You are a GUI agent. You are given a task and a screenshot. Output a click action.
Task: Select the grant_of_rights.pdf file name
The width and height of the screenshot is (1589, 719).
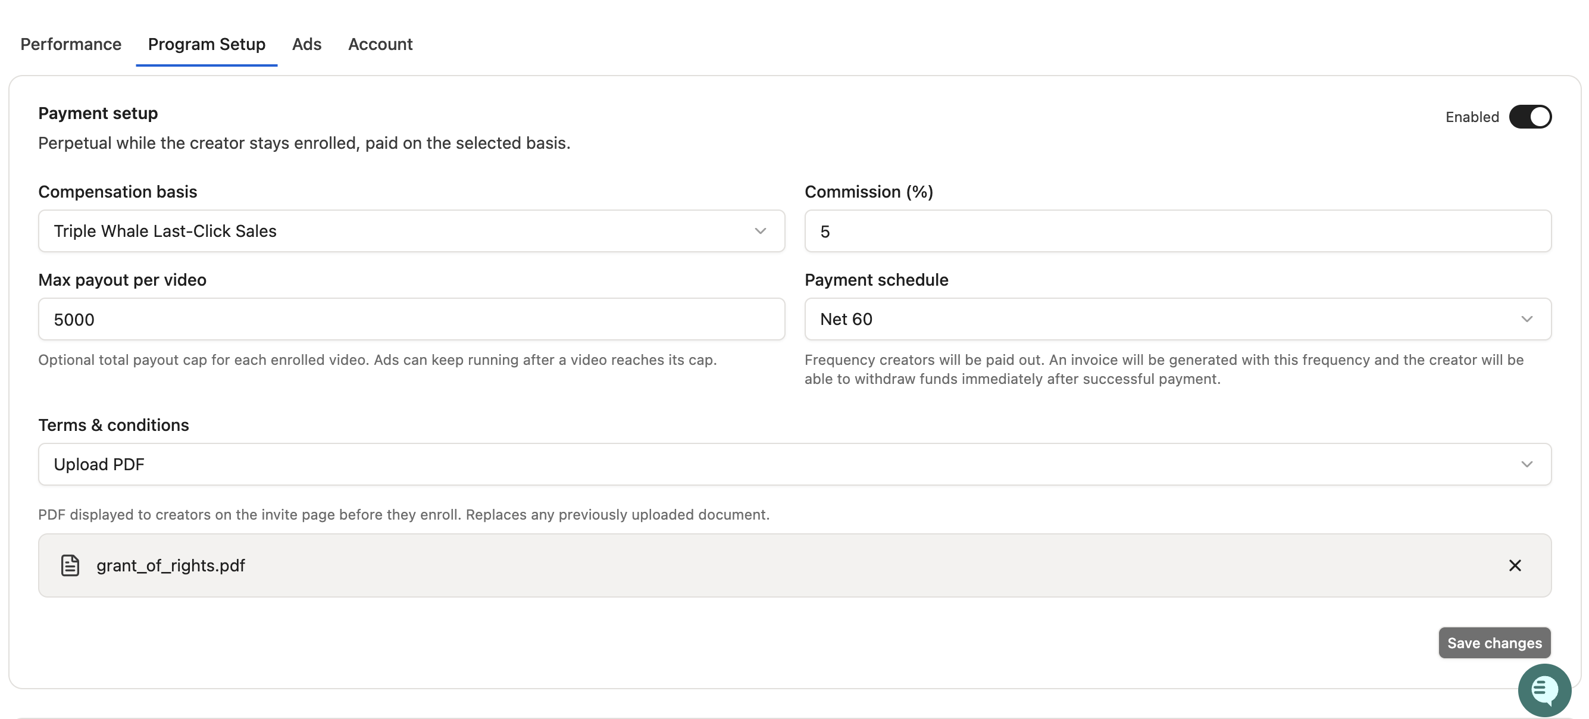pos(171,565)
